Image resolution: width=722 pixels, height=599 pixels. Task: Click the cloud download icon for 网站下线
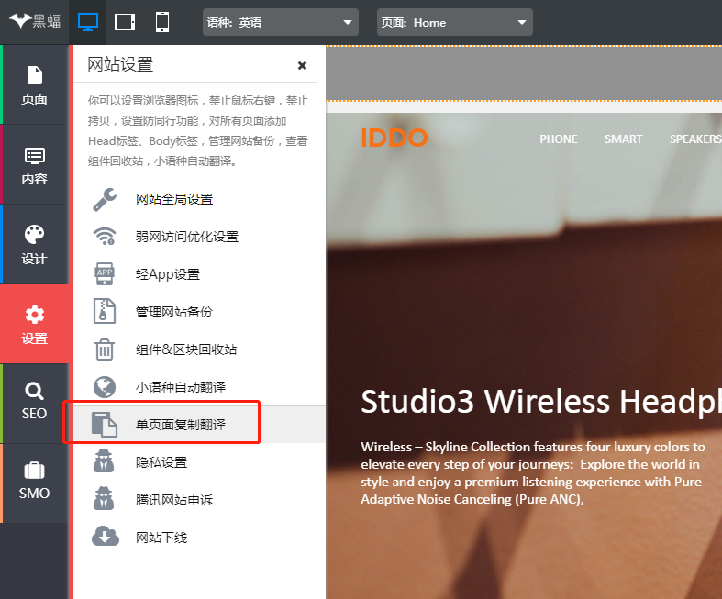tap(106, 538)
